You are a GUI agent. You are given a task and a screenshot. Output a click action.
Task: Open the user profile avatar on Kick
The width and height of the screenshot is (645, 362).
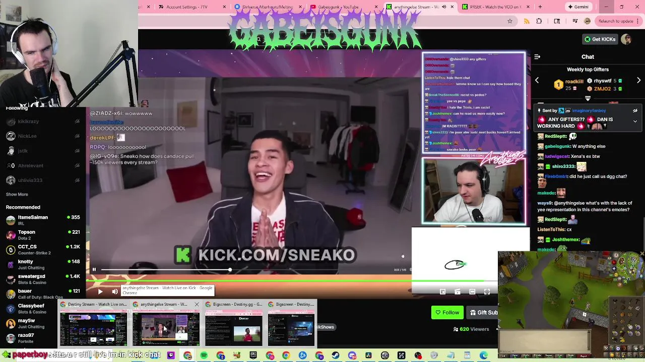(x=626, y=39)
